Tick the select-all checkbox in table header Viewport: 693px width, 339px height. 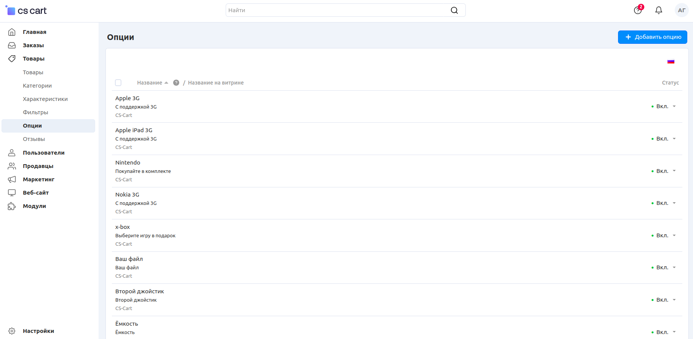tap(118, 83)
